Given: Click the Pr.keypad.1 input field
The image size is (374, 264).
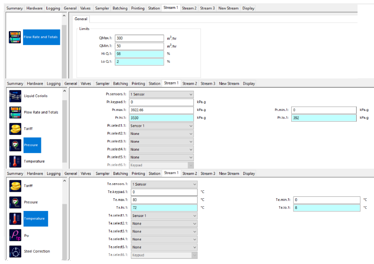Looking at the screenshot, I should click(x=161, y=102).
